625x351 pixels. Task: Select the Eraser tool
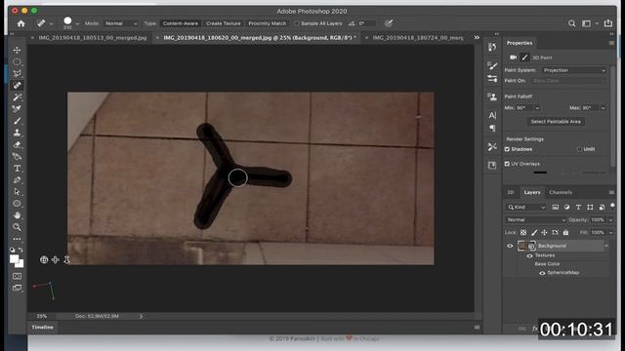[17, 144]
